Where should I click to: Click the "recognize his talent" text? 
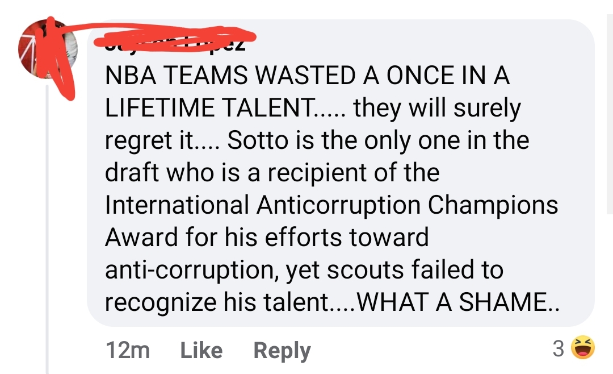coord(217,302)
